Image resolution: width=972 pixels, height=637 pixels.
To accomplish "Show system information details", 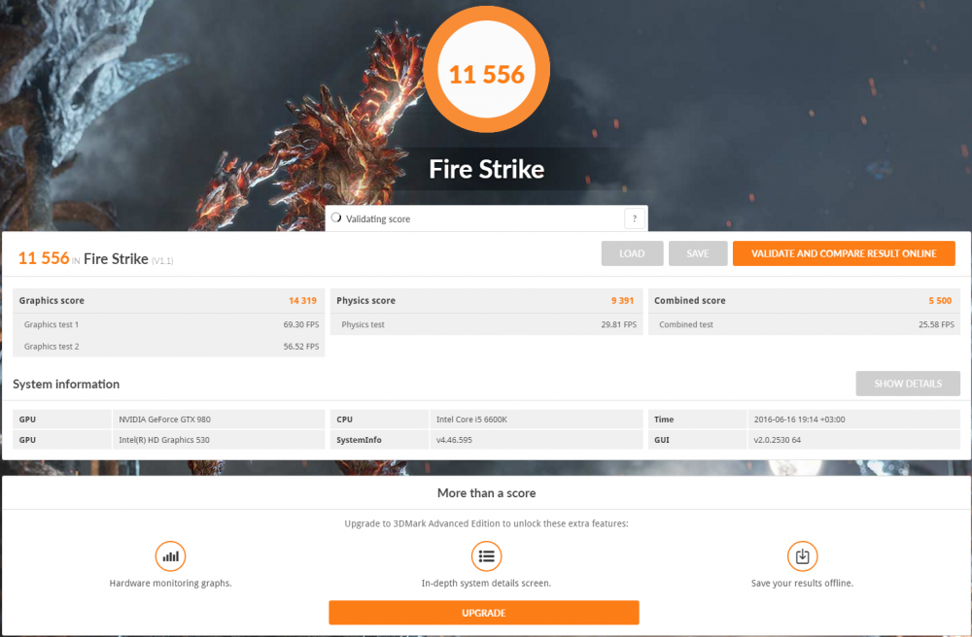I will [x=908, y=384].
